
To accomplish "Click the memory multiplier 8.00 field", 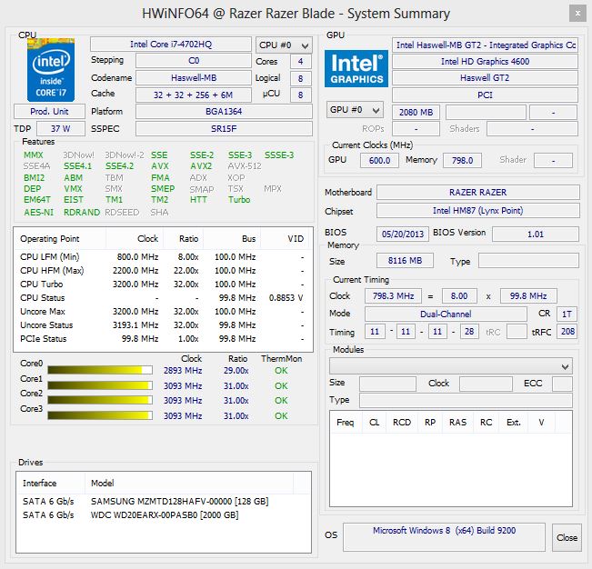I will coord(459,295).
